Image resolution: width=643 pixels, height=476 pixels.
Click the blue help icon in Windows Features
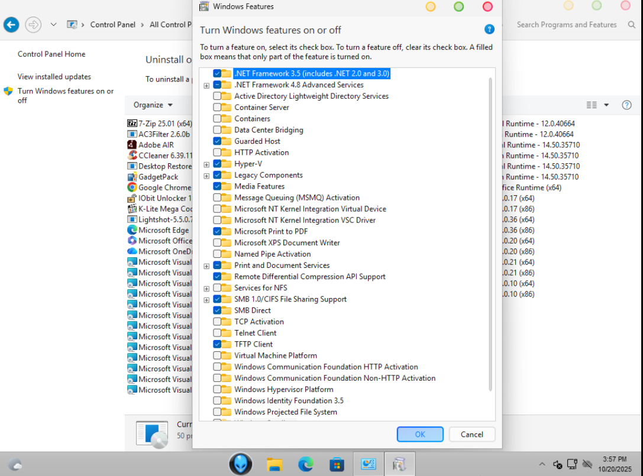(489, 30)
